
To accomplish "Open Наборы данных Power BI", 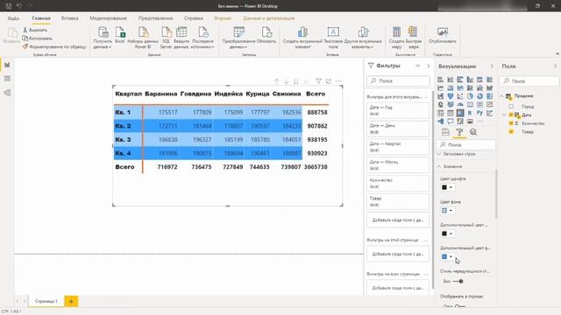I will click(x=143, y=37).
